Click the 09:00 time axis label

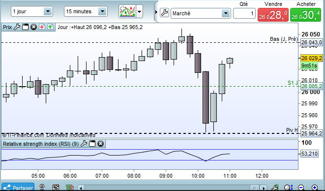[x=166, y=176]
